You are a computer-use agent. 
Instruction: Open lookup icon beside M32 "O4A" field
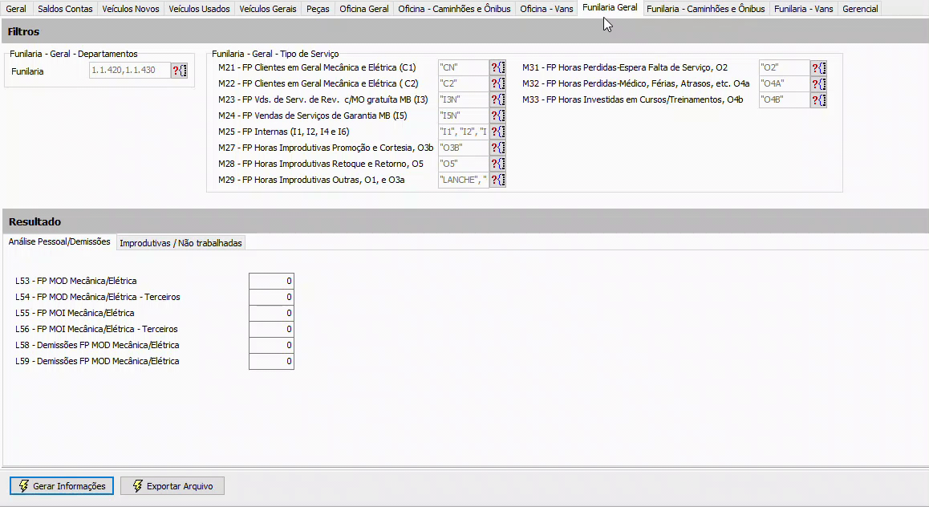[x=819, y=83]
